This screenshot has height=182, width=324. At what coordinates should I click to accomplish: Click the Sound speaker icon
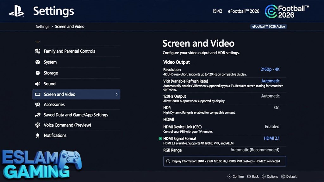[38, 84]
